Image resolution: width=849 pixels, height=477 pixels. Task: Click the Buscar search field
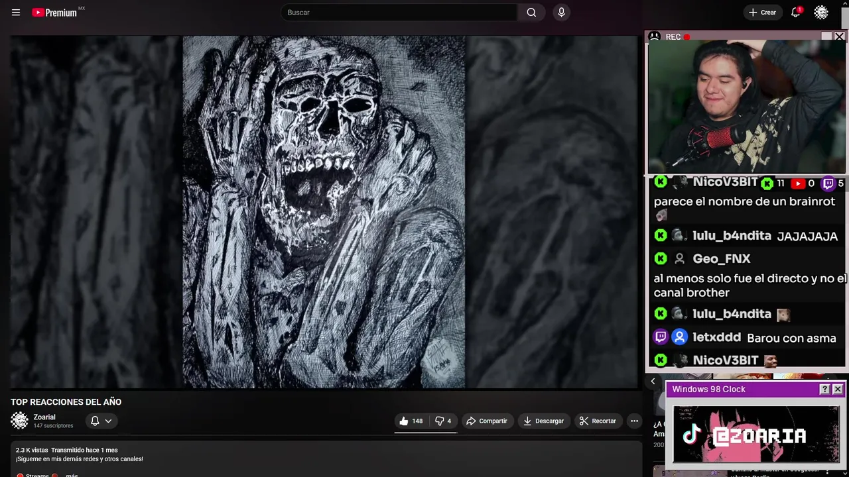(x=399, y=13)
